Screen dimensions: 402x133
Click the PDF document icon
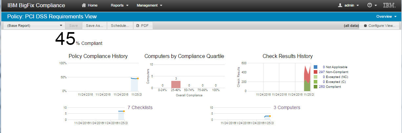(138, 26)
